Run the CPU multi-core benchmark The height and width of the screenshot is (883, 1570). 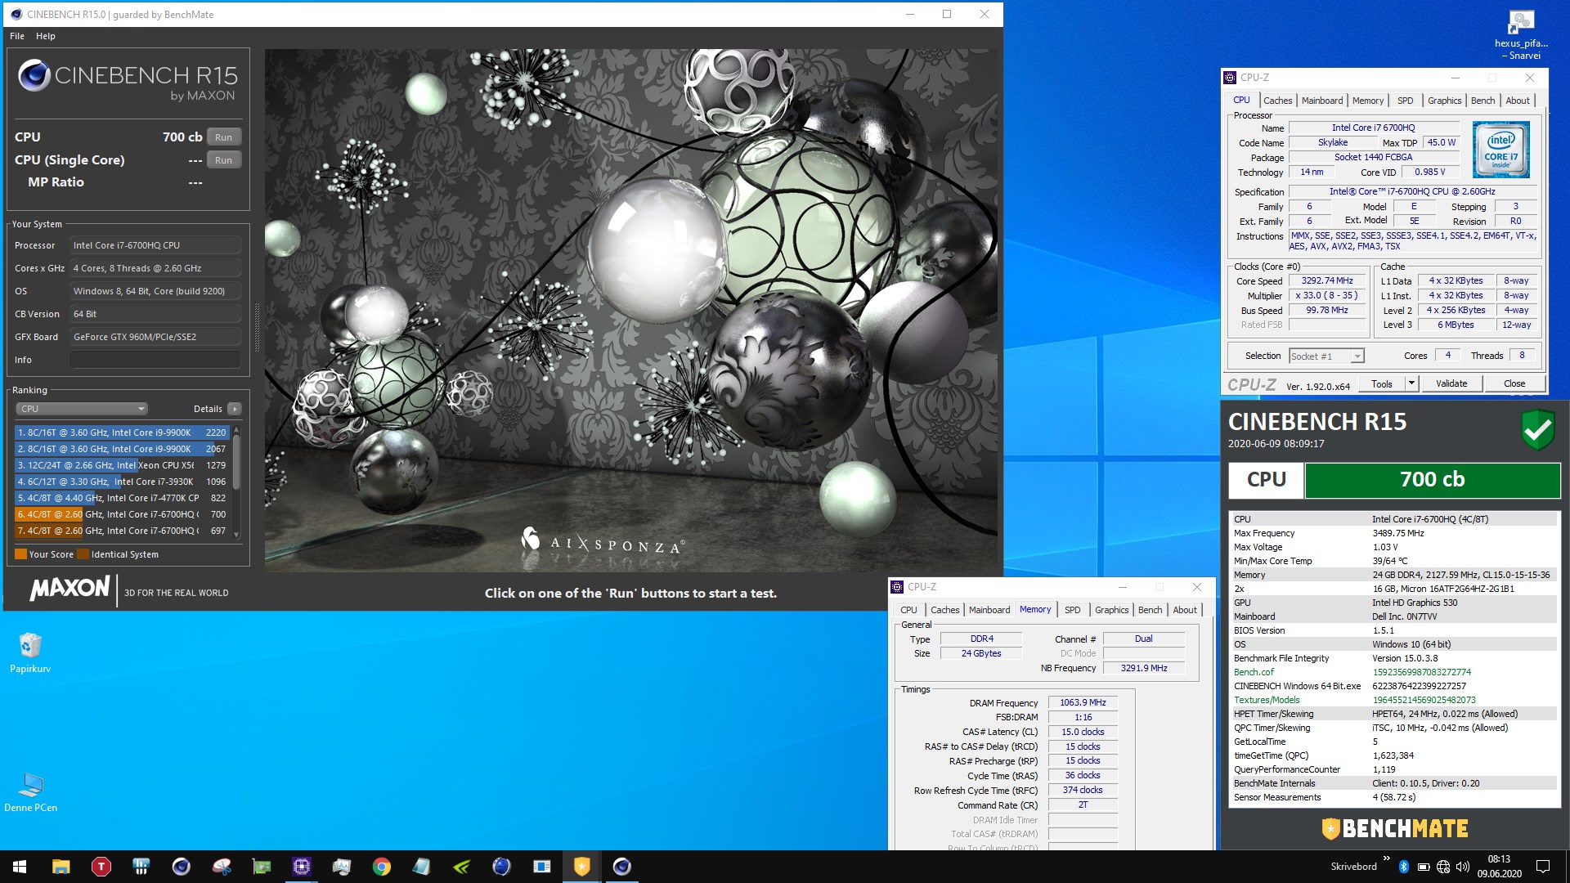pos(224,137)
